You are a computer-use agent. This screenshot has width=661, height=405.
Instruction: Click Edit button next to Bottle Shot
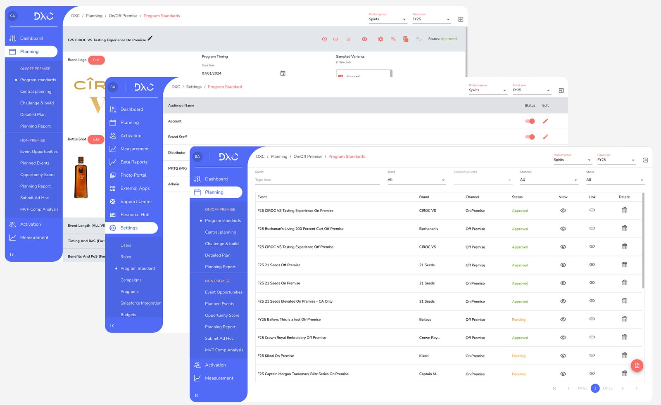pos(96,140)
